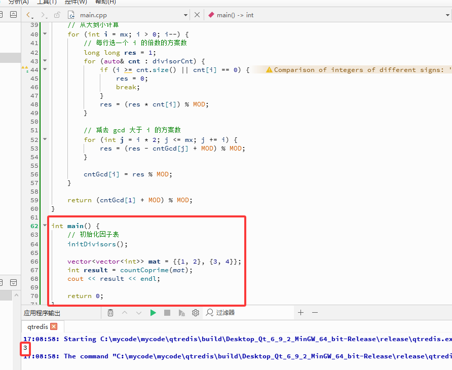
Task: Click 'cntGcd[i] = res % MOD;' on line 56
Action: 128,174
